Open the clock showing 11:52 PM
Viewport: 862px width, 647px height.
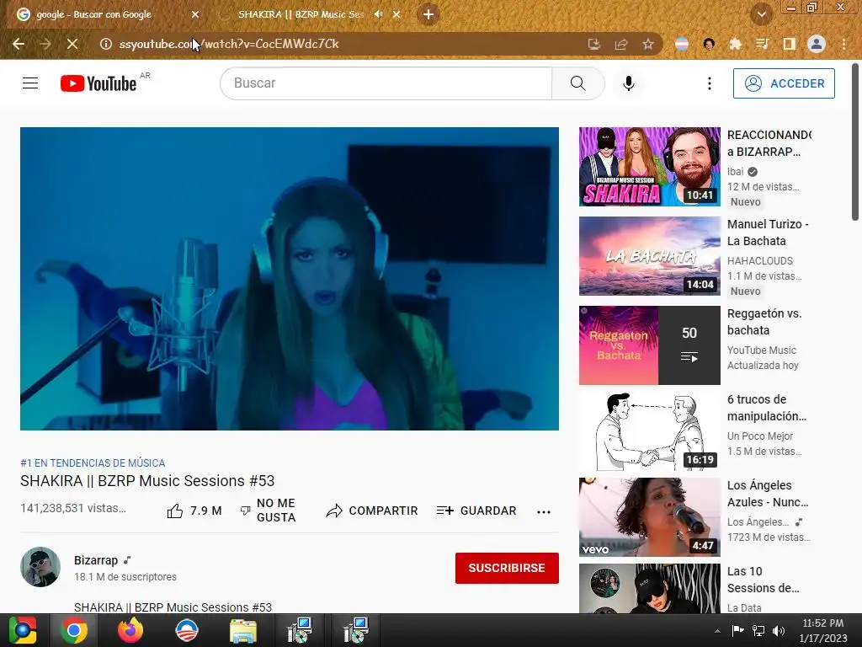[x=823, y=630]
